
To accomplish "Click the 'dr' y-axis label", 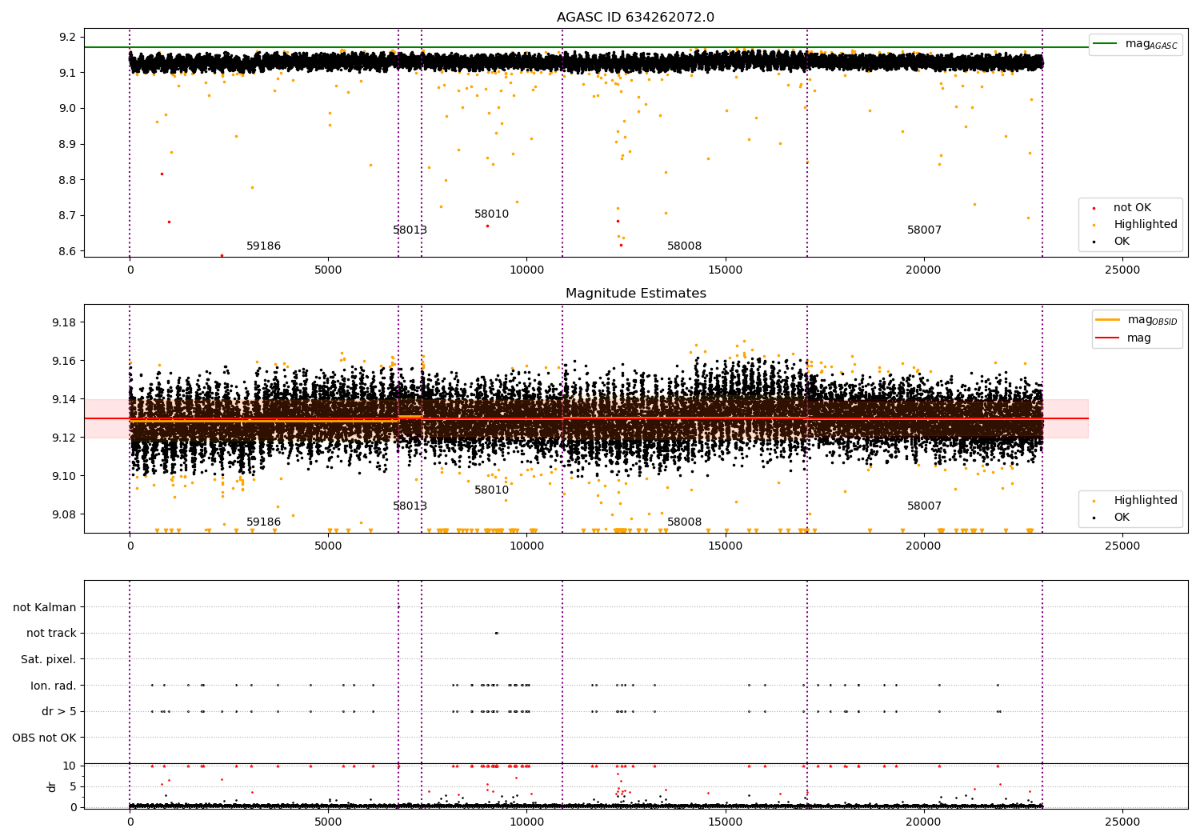I will point(52,786).
